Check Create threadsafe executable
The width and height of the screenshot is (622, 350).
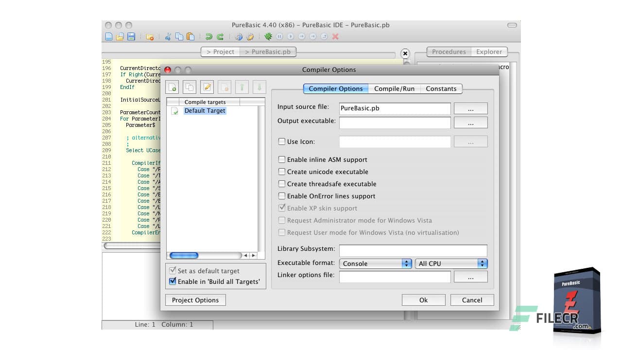point(282,184)
